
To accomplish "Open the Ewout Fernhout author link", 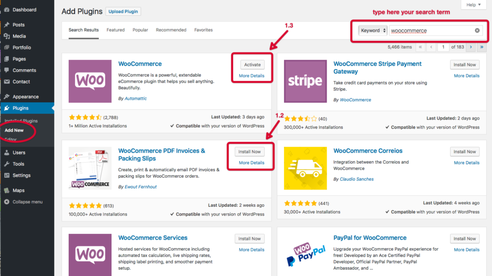I will point(141,187).
